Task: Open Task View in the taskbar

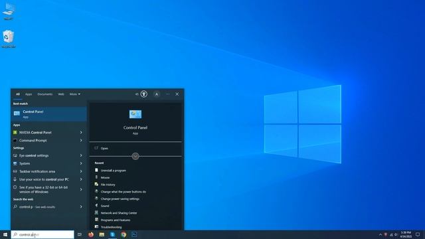Action: tap(80, 234)
